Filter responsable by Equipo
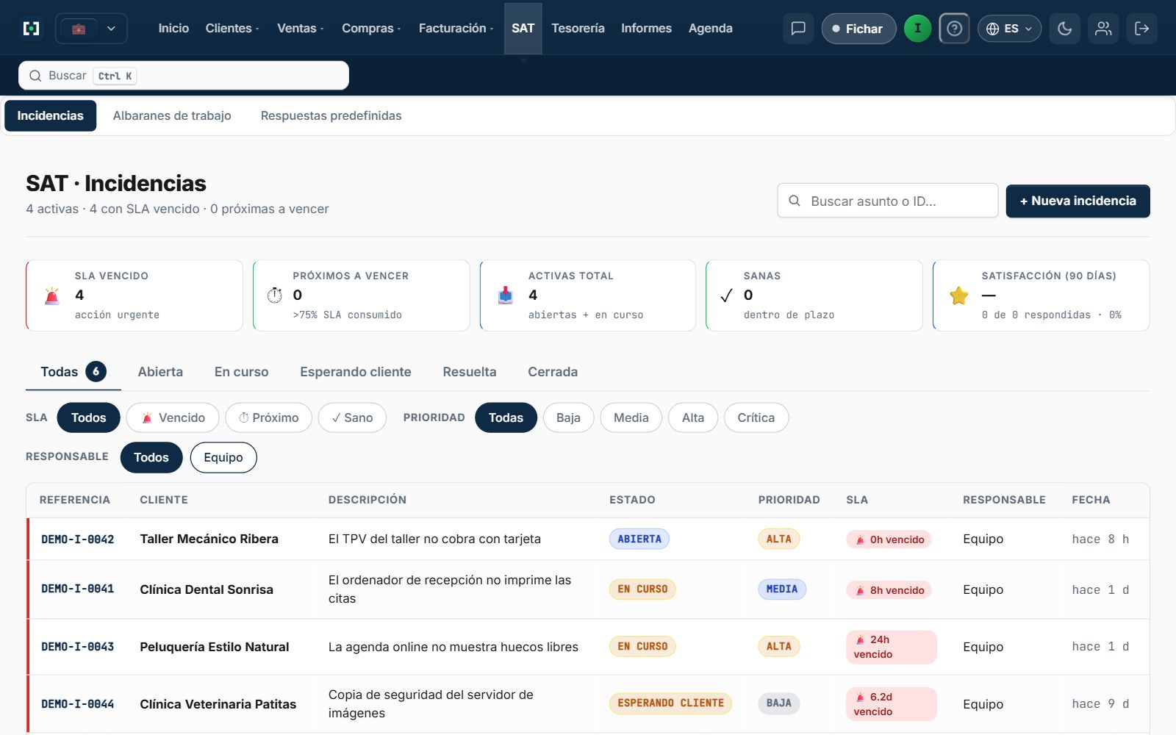Viewport: 1176px width, 735px height. tap(223, 457)
